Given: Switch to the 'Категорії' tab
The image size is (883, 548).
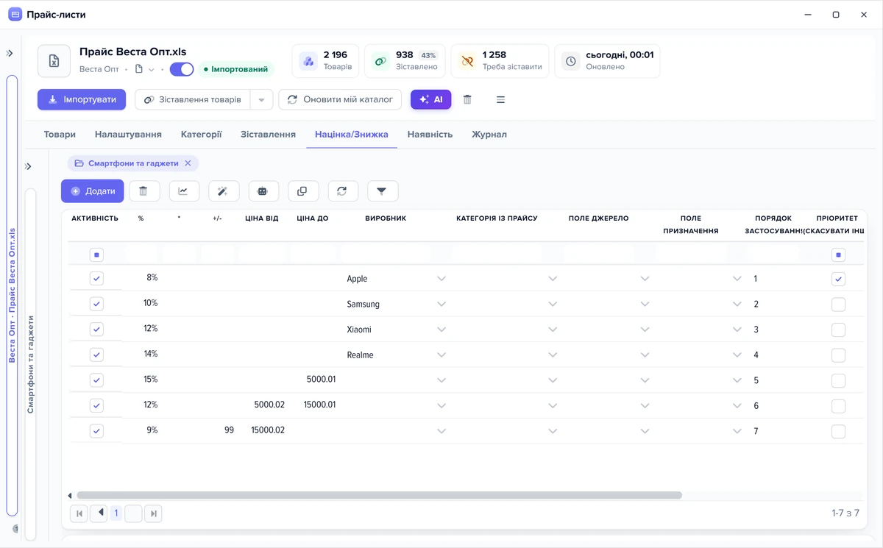Looking at the screenshot, I should tap(202, 135).
